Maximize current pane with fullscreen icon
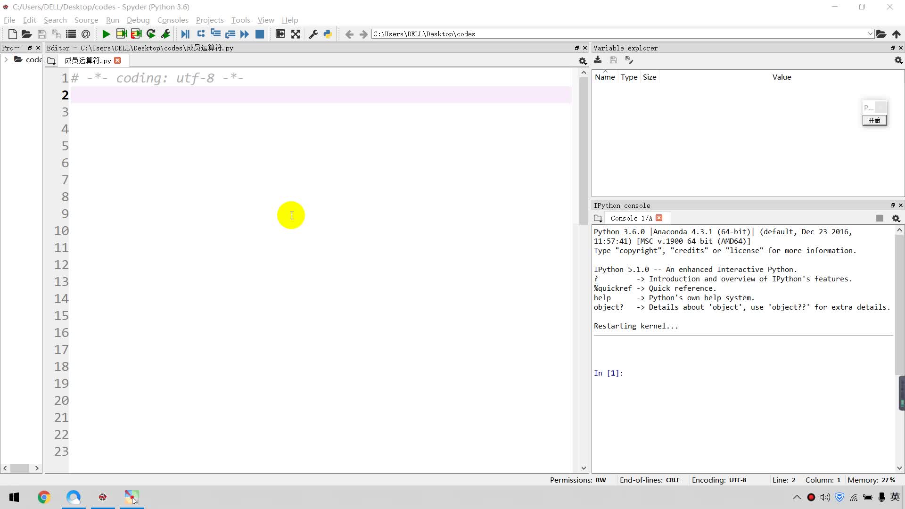905x509 pixels. (x=296, y=34)
